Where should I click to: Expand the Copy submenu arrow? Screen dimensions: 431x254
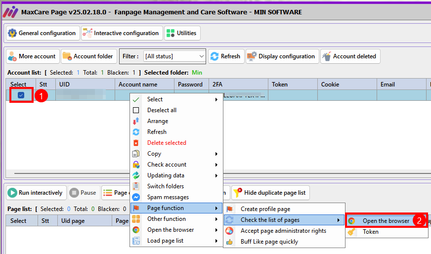click(216, 154)
